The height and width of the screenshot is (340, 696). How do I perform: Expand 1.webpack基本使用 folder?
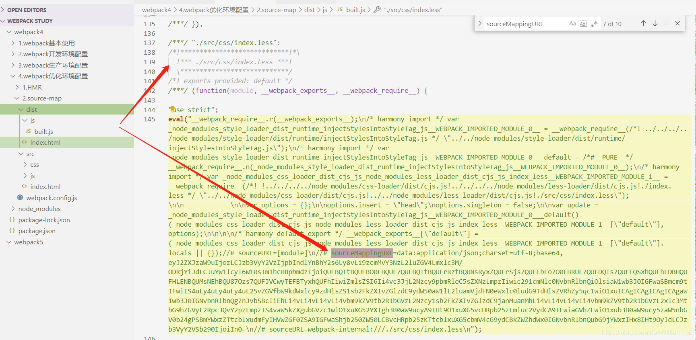pyautogui.click(x=13, y=43)
